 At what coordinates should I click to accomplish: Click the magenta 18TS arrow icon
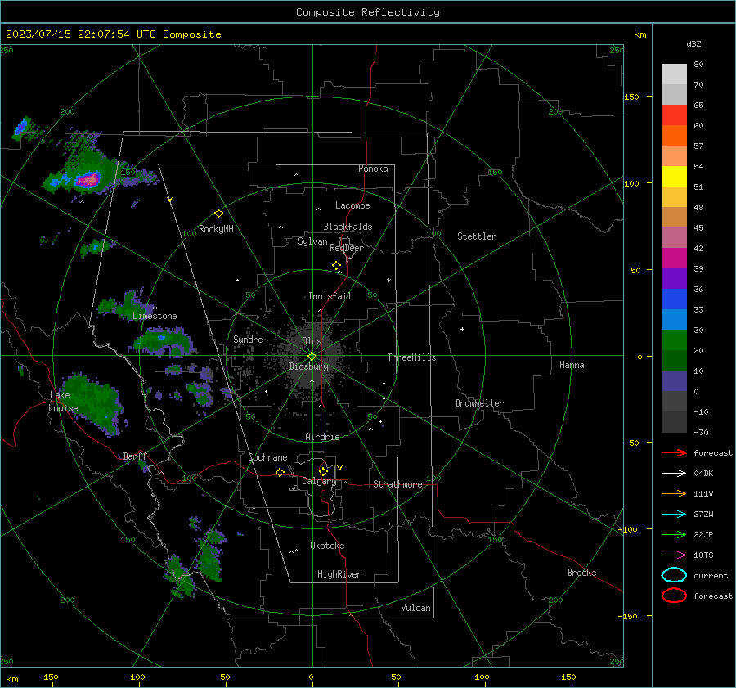[674, 555]
